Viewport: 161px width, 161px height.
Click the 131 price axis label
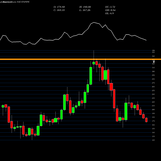pos(153,136)
